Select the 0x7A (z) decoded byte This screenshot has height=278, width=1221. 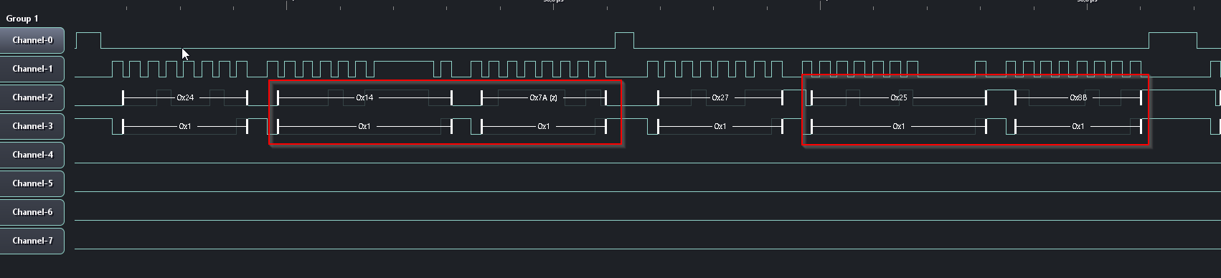[543, 97]
